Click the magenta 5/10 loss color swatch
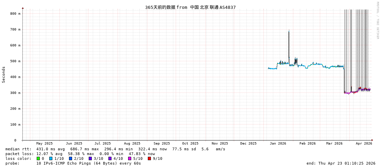381x168 pixels. click(x=129, y=158)
